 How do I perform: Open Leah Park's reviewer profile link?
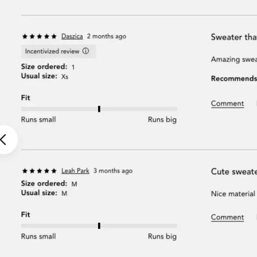pos(75,171)
